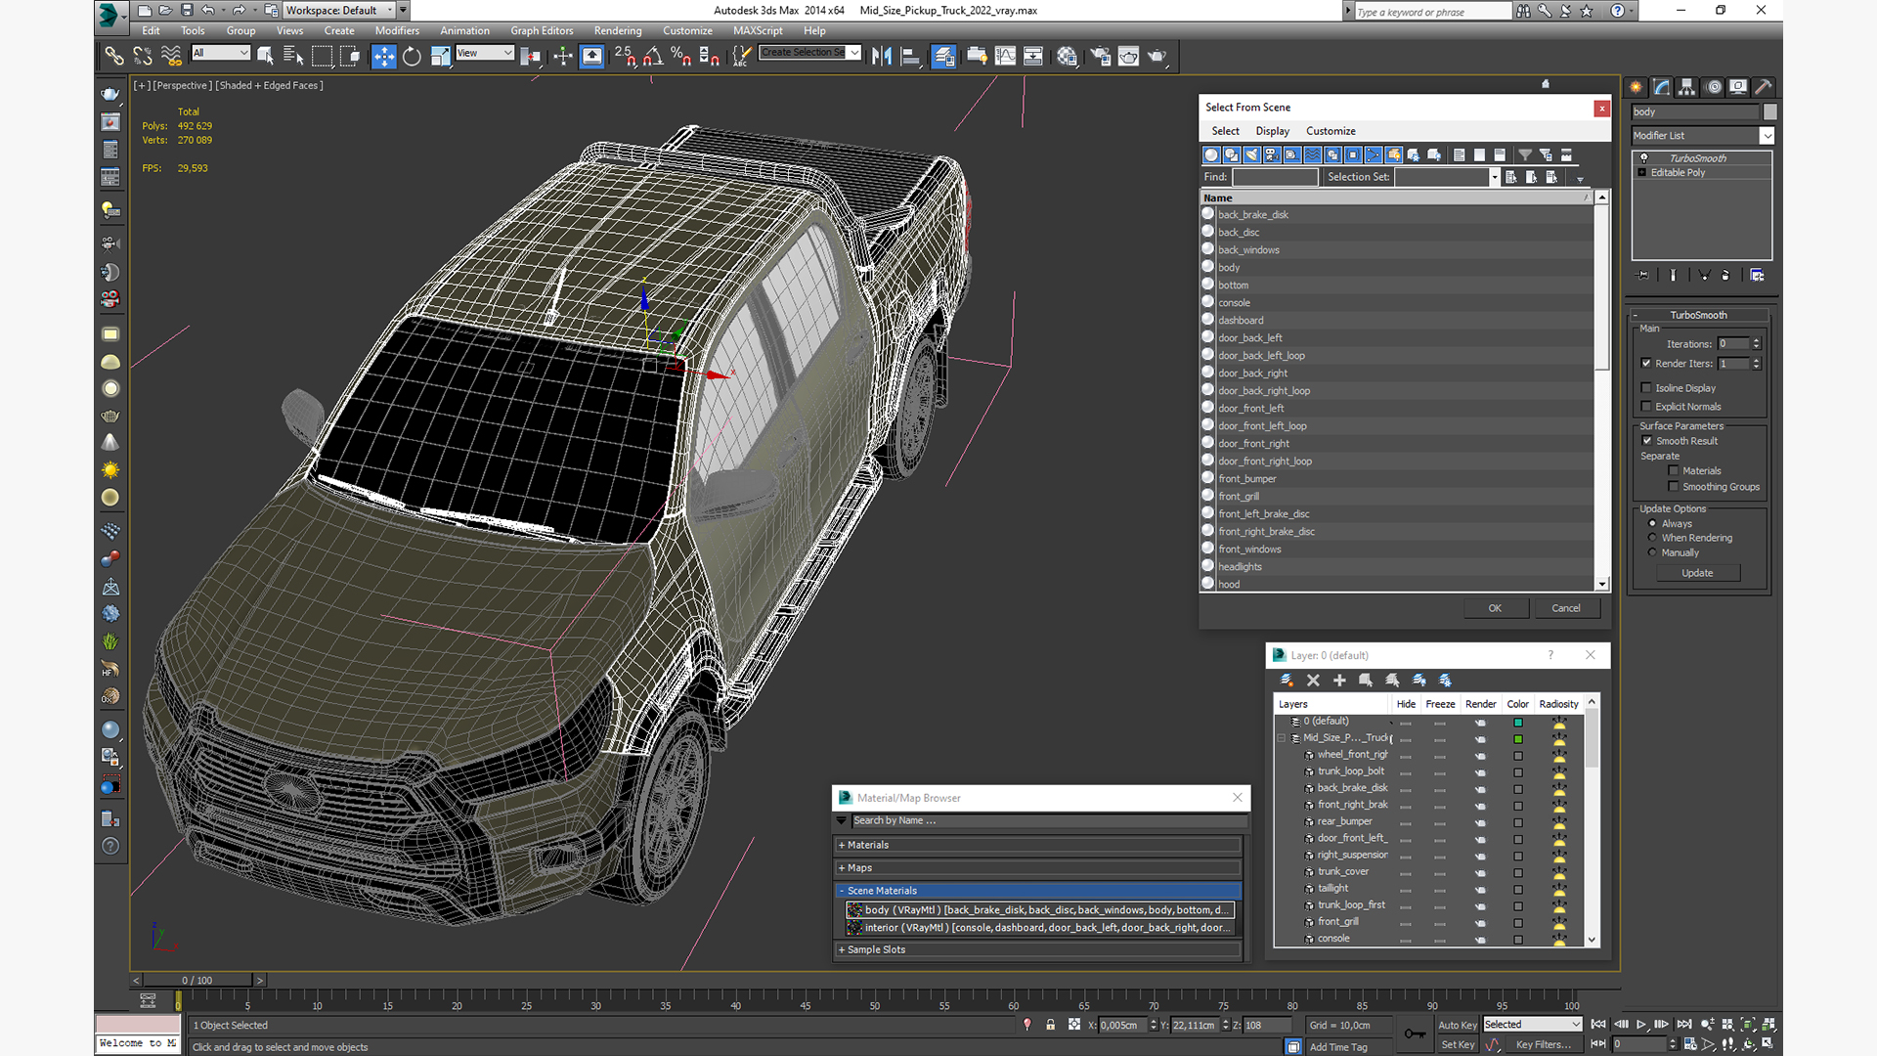Open Display menu in Select From Scene
This screenshot has height=1056, width=1877.
1272,131
